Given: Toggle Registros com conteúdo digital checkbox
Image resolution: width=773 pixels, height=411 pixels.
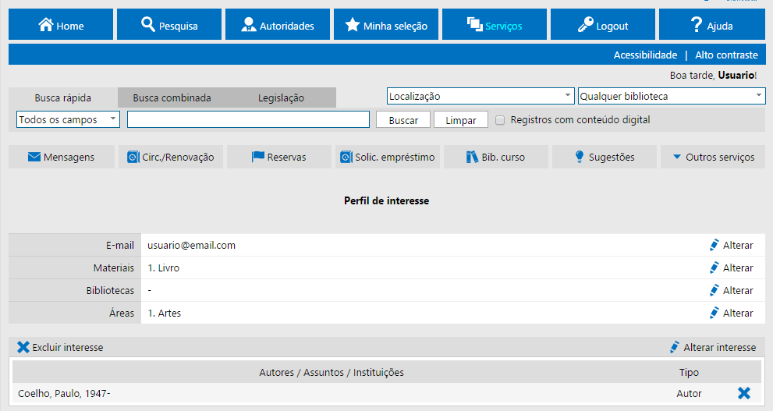Looking at the screenshot, I should 500,120.
